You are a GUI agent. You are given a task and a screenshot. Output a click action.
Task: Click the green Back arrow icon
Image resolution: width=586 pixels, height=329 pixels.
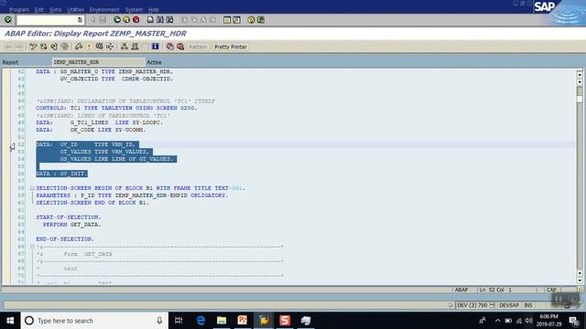pos(117,20)
